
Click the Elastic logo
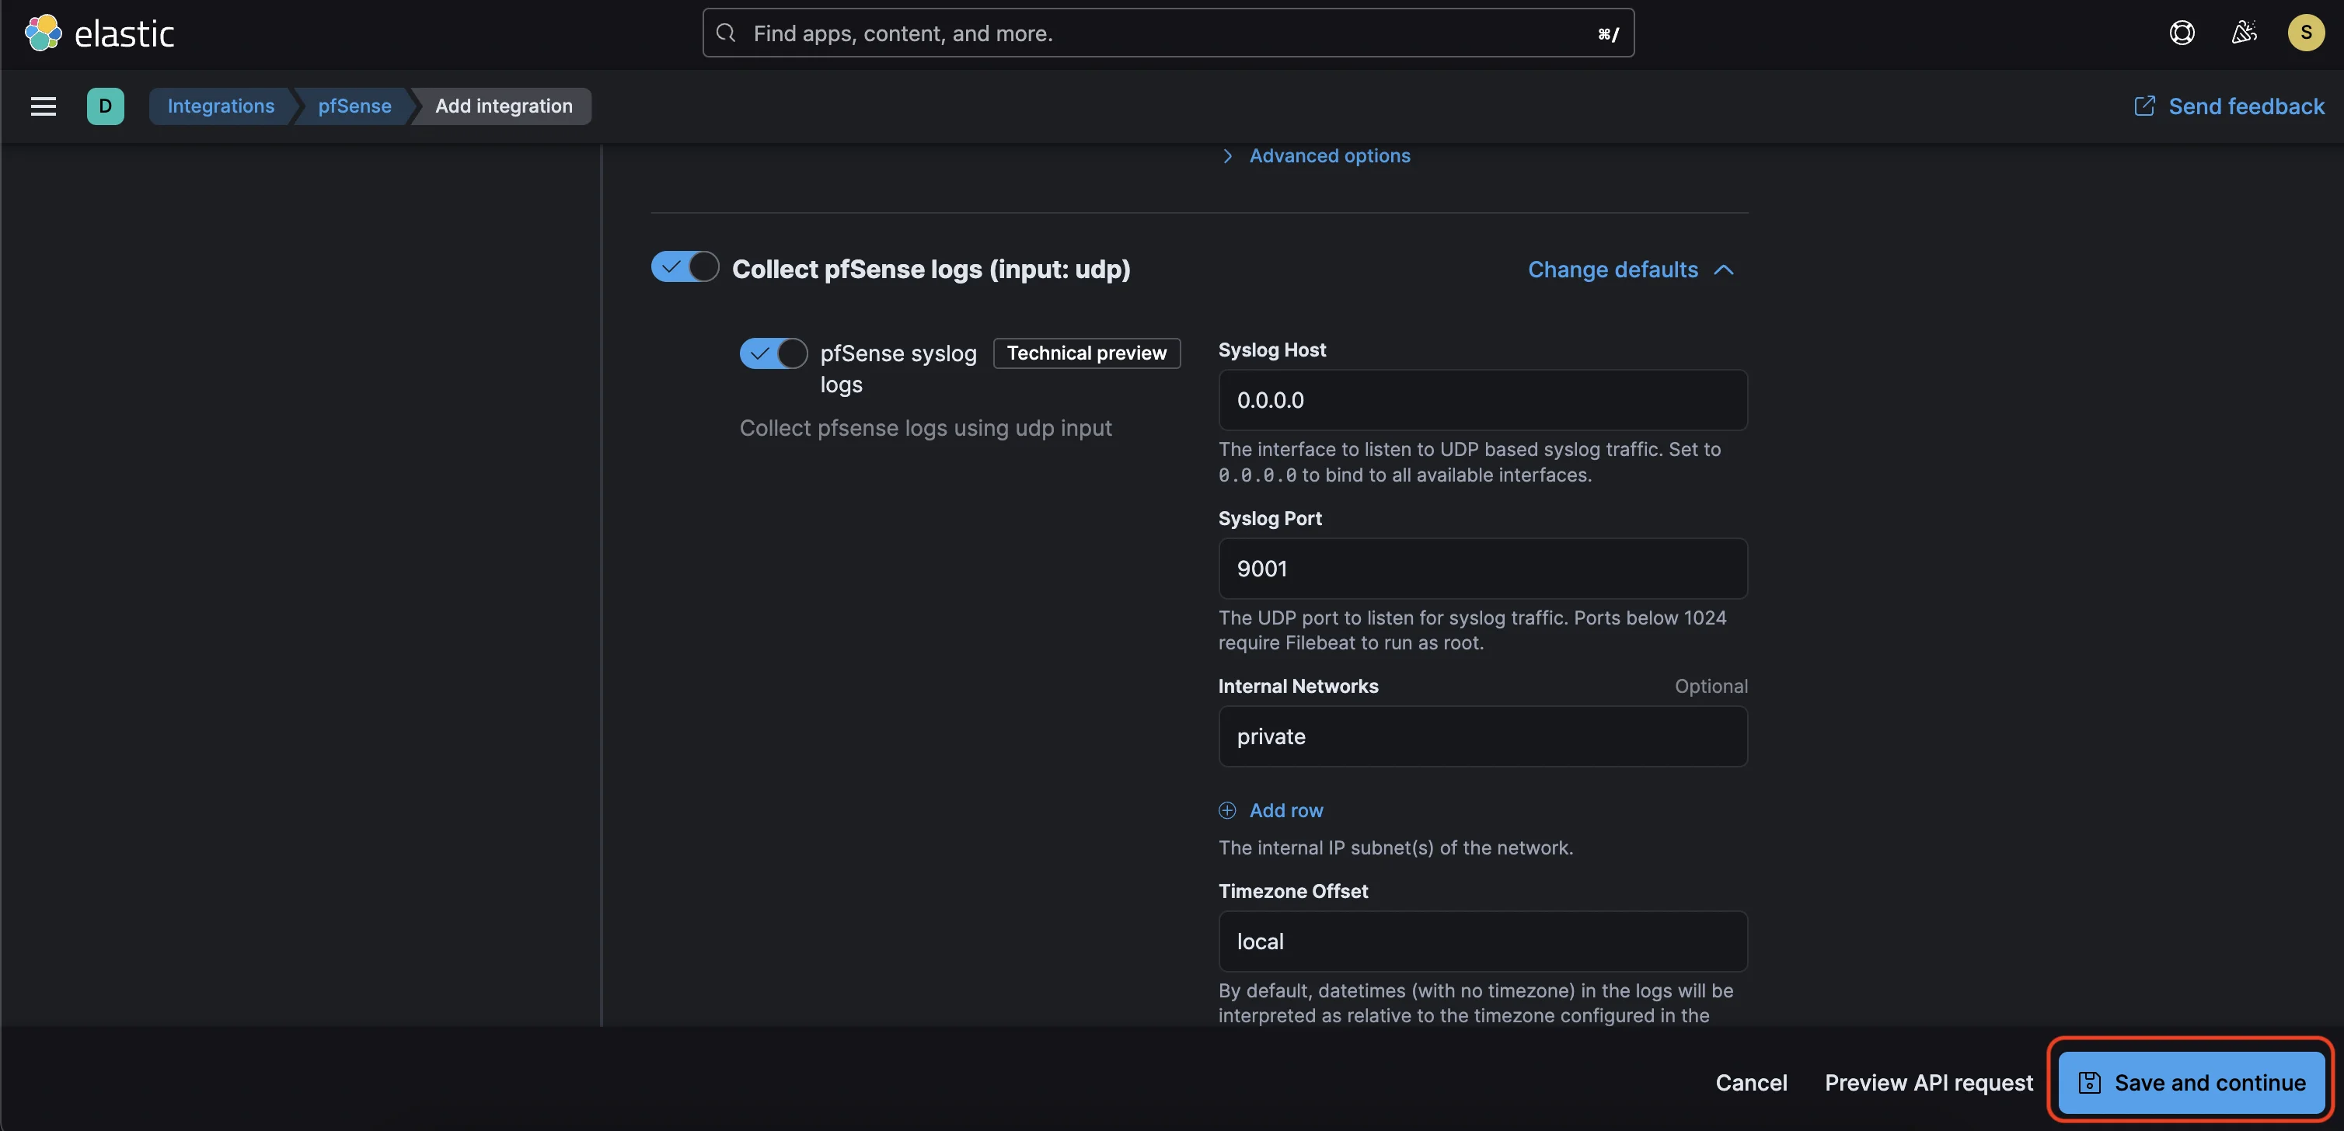tap(99, 33)
